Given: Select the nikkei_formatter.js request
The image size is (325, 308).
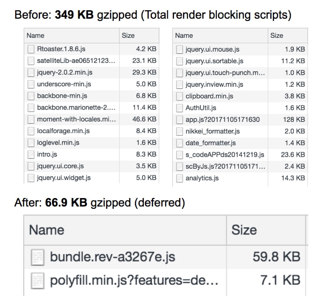Looking at the screenshot, I should point(213,131).
